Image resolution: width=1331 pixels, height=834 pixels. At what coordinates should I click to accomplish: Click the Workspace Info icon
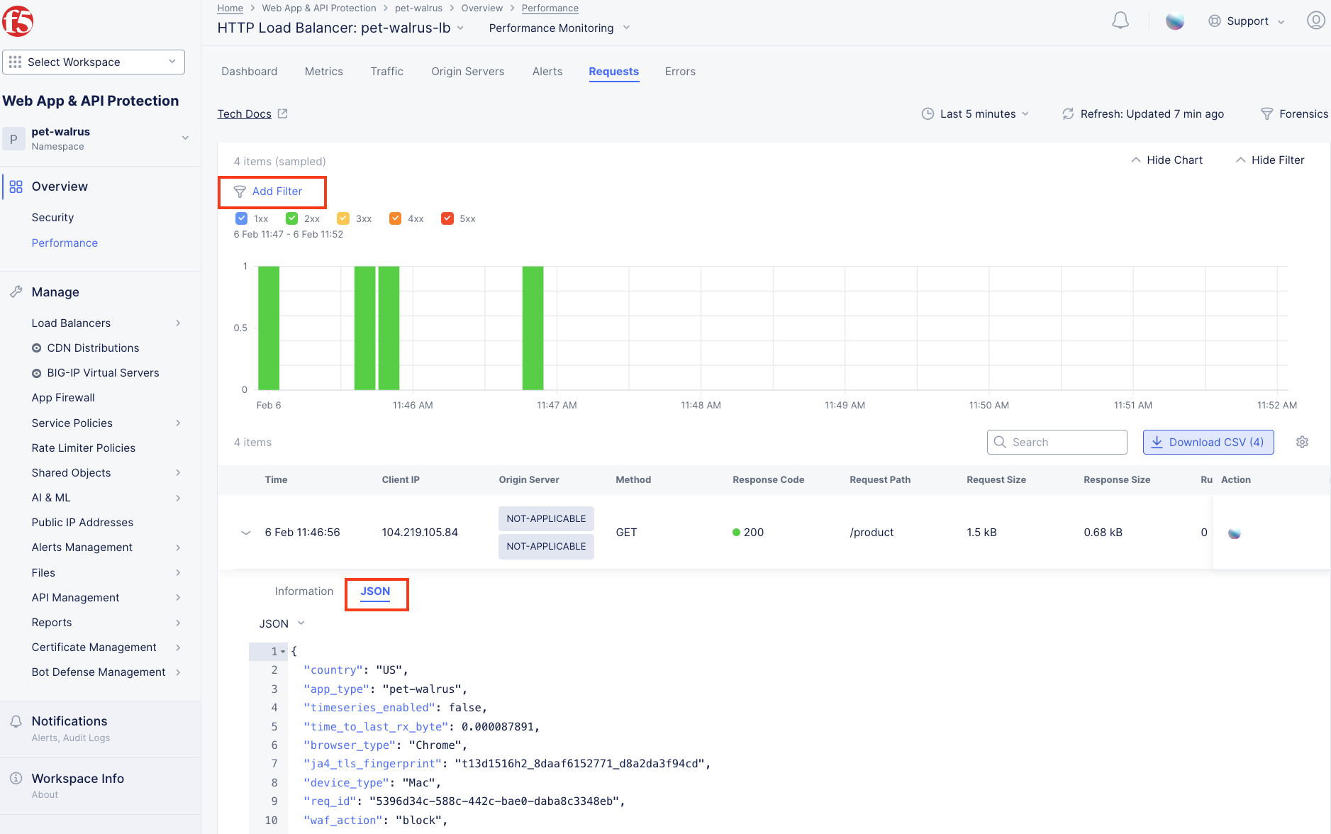16,779
